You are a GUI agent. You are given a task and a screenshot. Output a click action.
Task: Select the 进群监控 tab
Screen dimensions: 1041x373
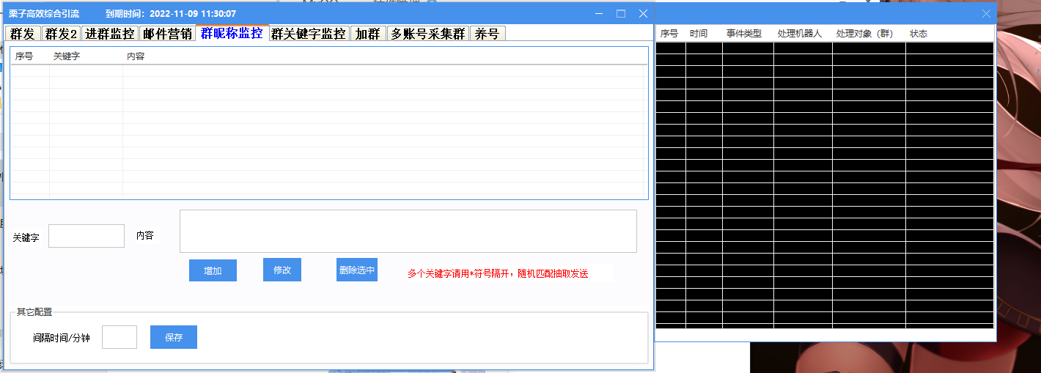[x=109, y=34]
